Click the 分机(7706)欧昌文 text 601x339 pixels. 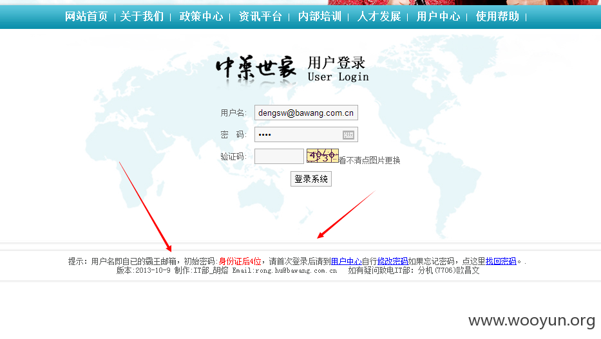coord(448,271)
